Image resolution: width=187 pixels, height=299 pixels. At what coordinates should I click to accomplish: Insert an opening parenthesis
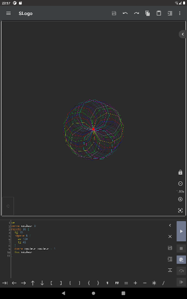pos(70,283)
